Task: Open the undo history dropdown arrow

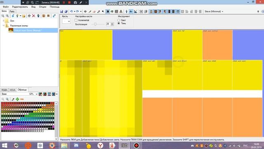Action: point(74,12)
